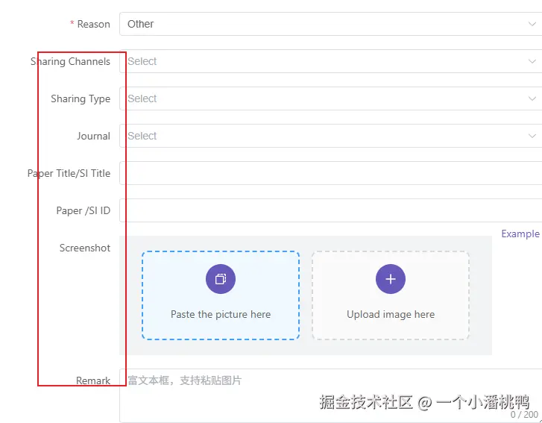This screenshot has width=542, height=423.
Task: Click 'Paste the picture here' text
Action: (x=221, y=314)
